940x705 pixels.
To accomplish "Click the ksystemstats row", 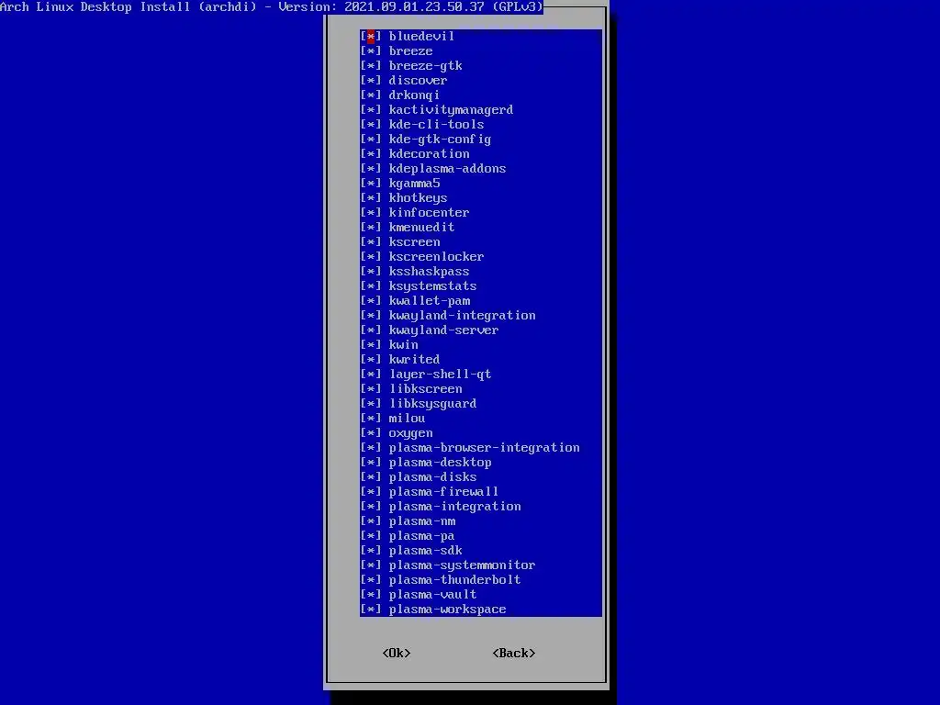I will pyautogui.click(x=481, y=286).
